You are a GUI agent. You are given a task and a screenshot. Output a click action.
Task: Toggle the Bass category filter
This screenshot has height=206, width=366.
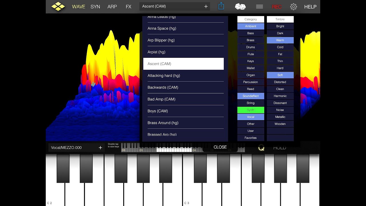coord(251,33)
